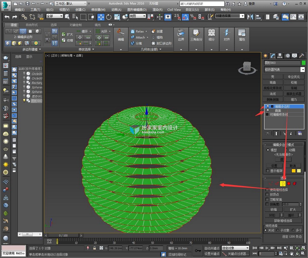Screen dimensions: 308x258
Task: Select the Multi preview selection radio
Action: point(293,230)
